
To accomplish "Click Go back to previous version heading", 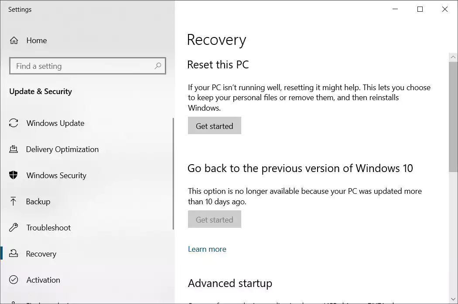I will tap(300, 169).
